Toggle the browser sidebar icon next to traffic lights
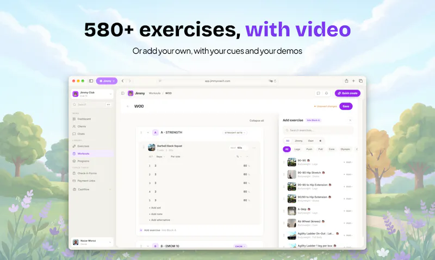This screenshot has width=435, height=260. click(x=91, y=81)
